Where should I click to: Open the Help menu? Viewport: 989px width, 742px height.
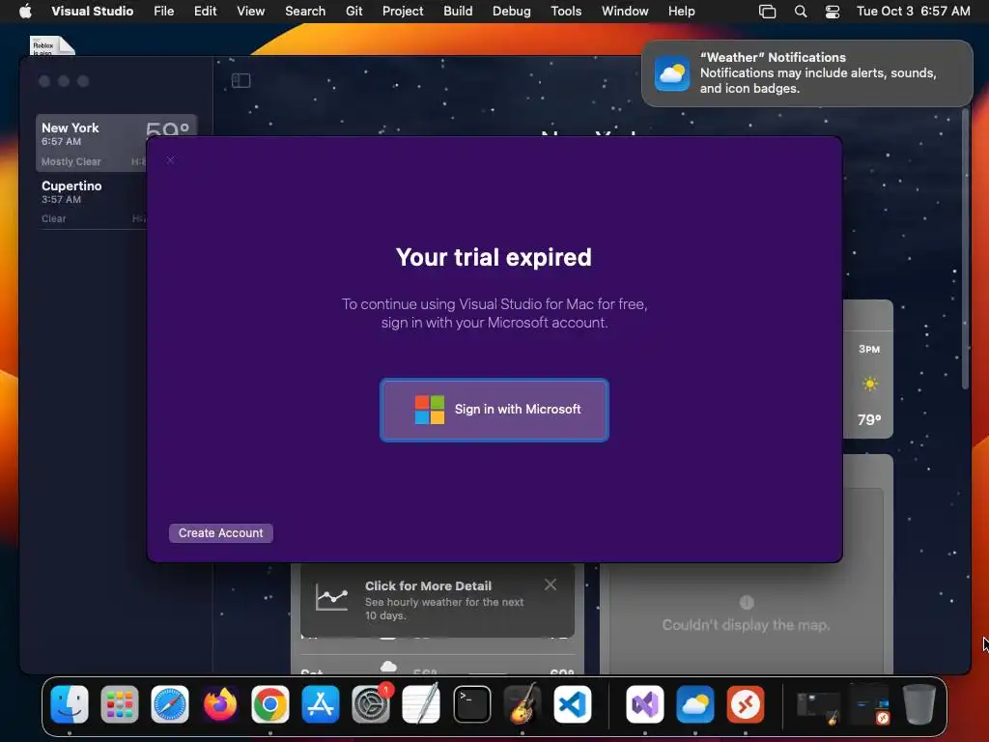[x=681, y=11]
